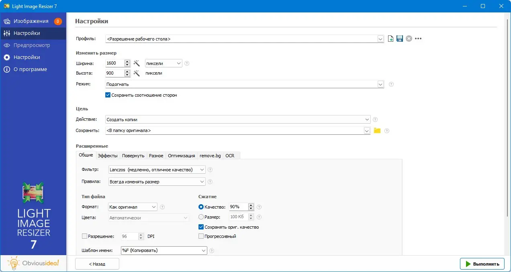Click the Назад button
The width and height of the screenshot is (511, 272).
97,264
